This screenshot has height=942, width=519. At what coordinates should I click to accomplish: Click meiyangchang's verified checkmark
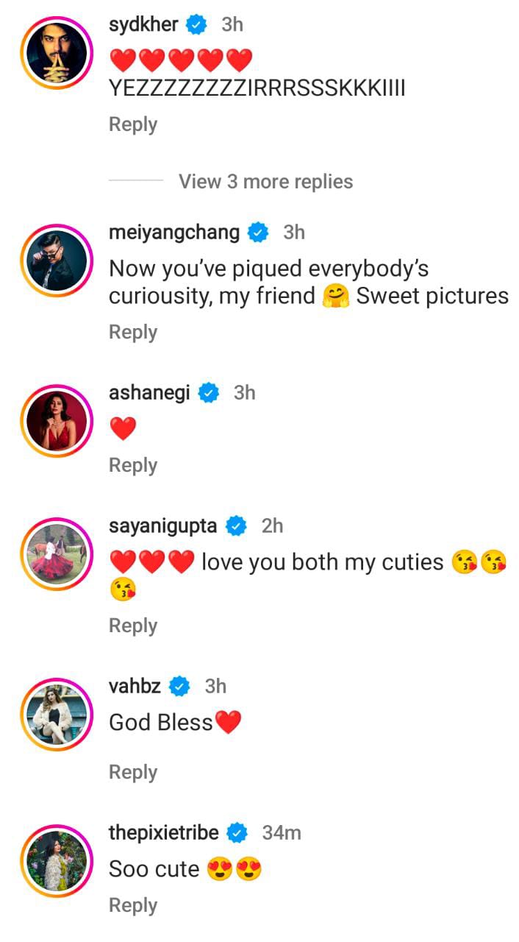257,232
